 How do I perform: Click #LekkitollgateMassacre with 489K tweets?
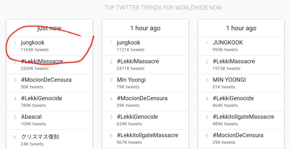click(243, 117)
